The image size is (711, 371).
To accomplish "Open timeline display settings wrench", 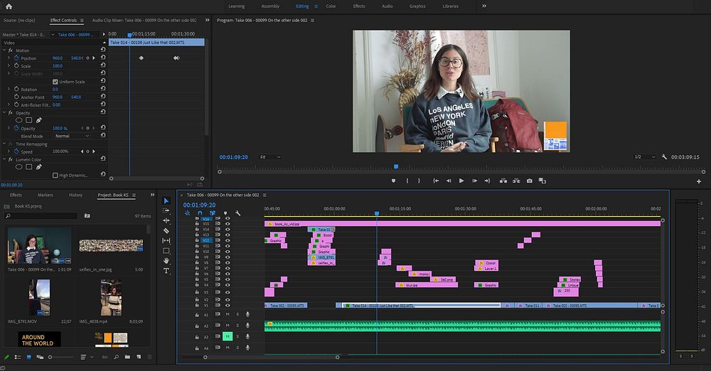I will (x=237, y=213).
